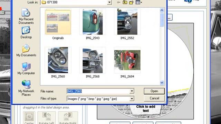The image size is (221, 124).
Task: Open My Recent Documents in places bar
Action: 26,16
